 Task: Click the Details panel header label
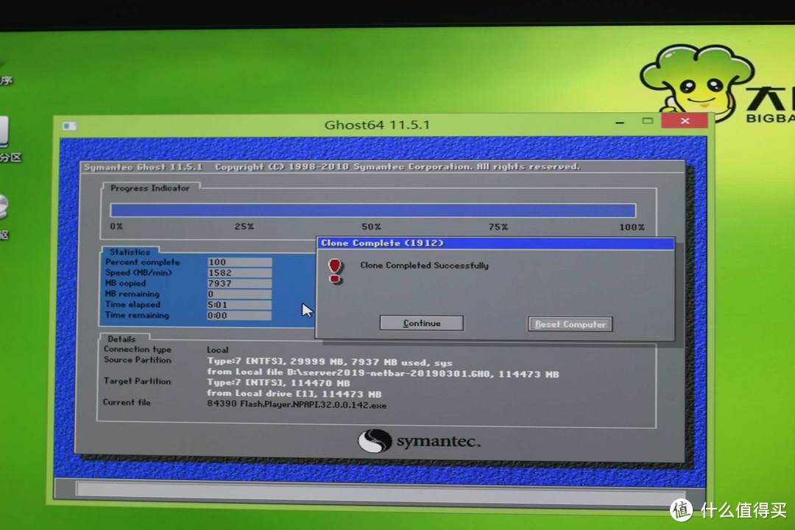pos(122,339)
